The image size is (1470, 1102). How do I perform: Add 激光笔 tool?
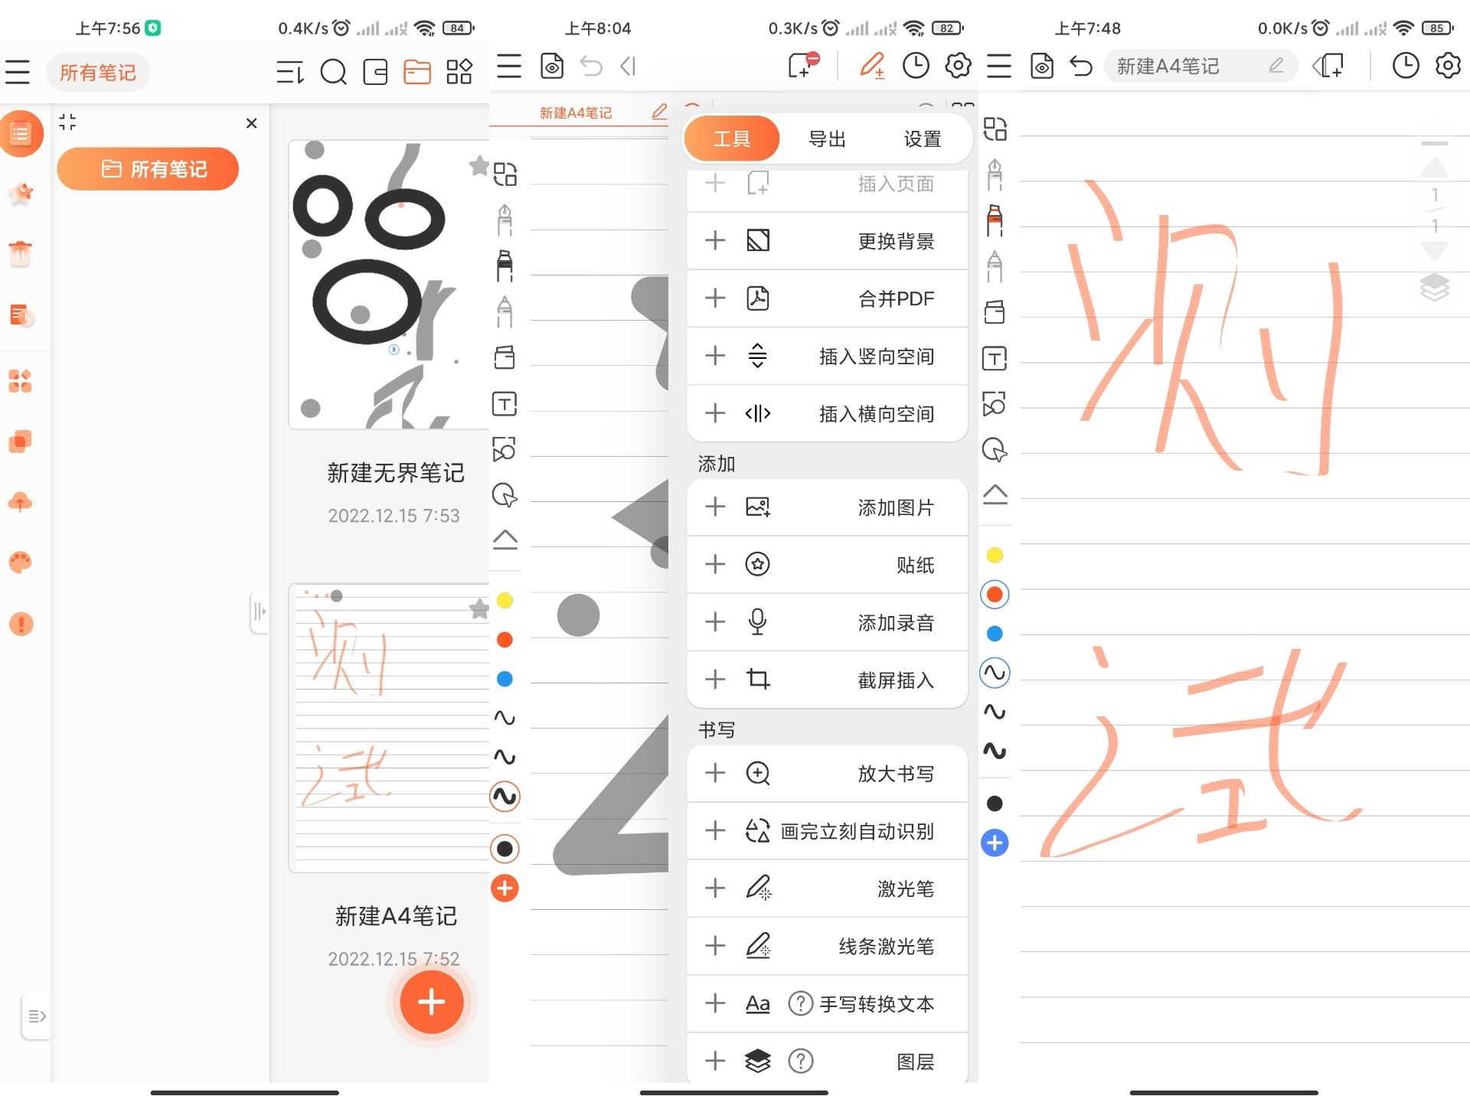(715, 888)
